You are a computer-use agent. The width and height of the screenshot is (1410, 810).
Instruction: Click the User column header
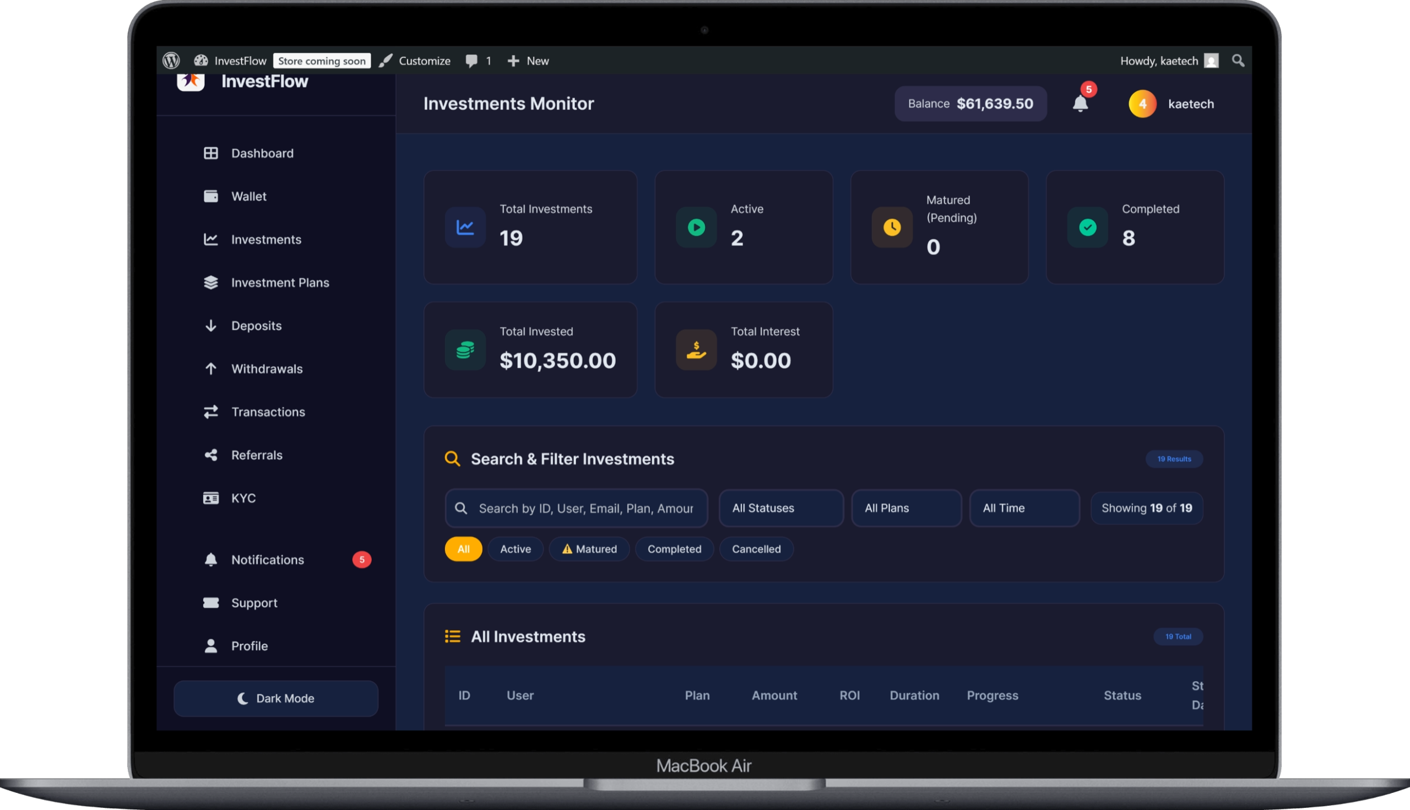pos(520,695)
